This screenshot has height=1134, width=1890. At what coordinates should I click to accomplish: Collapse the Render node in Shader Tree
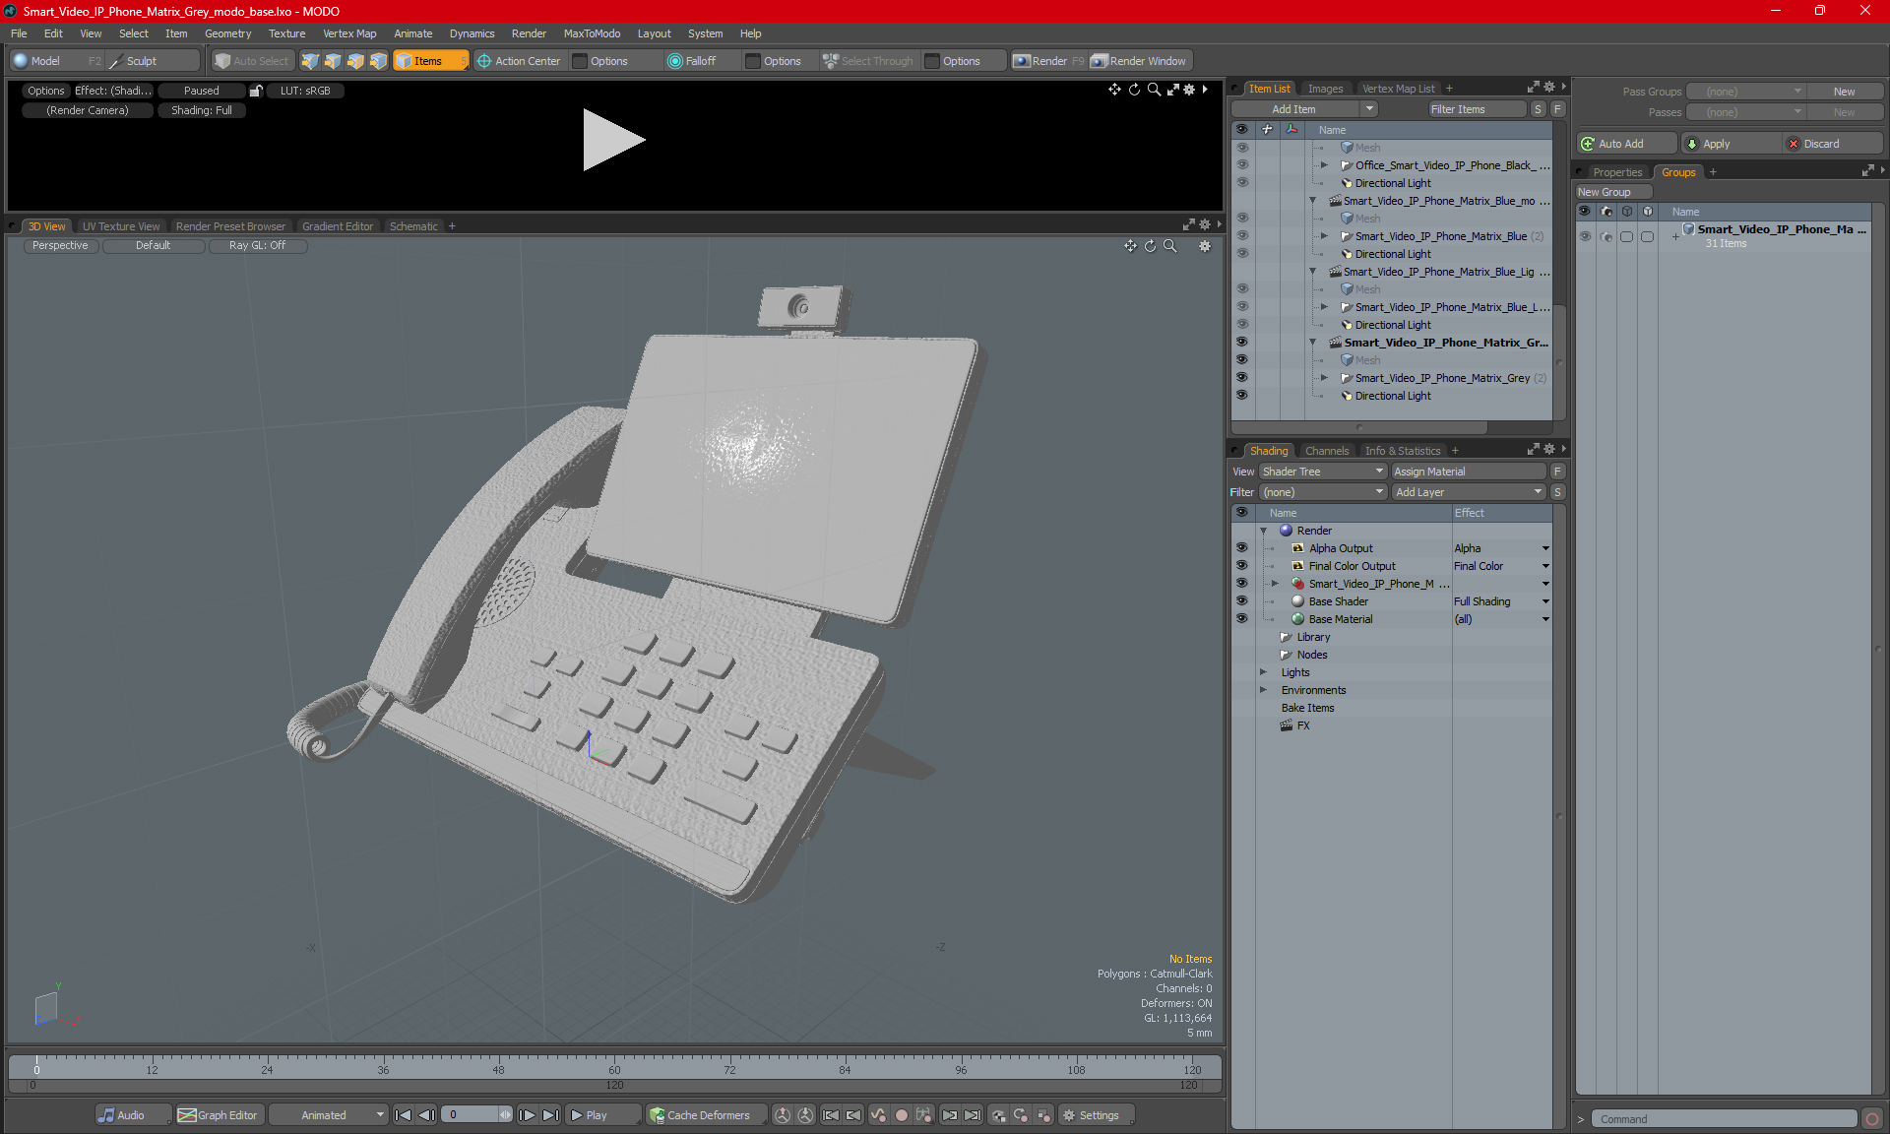click(x=1264, y=531)
